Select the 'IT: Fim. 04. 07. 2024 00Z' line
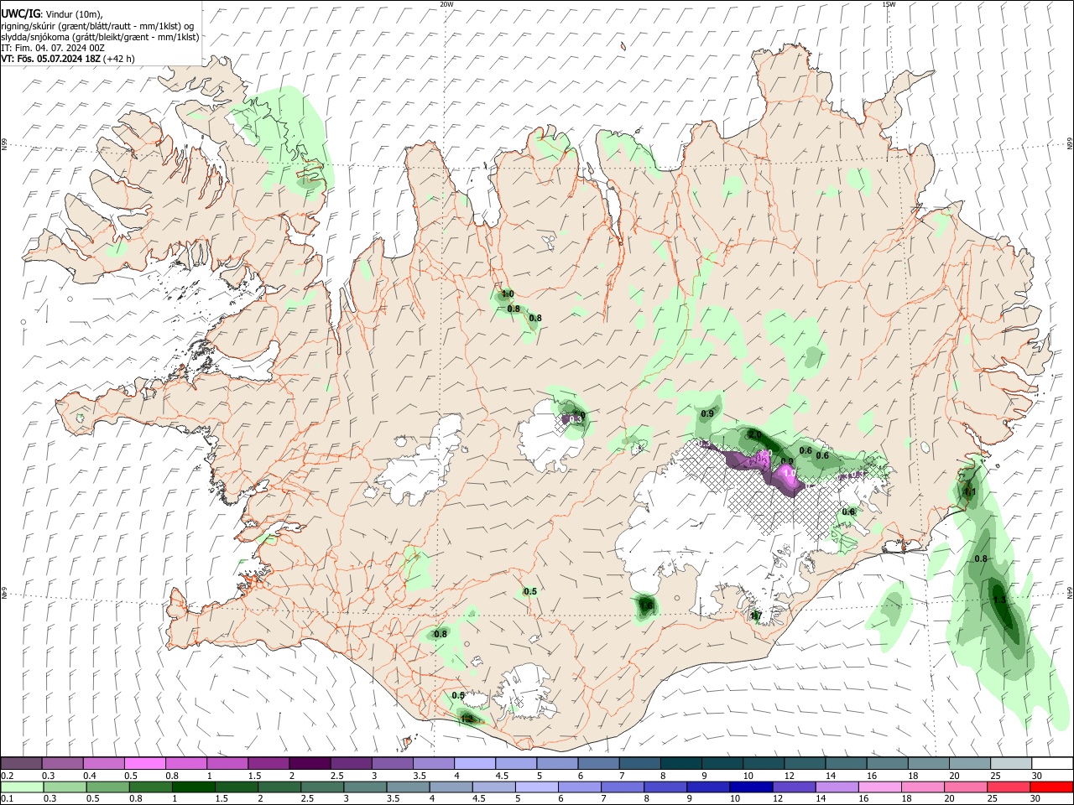 (x=52, y=48)
